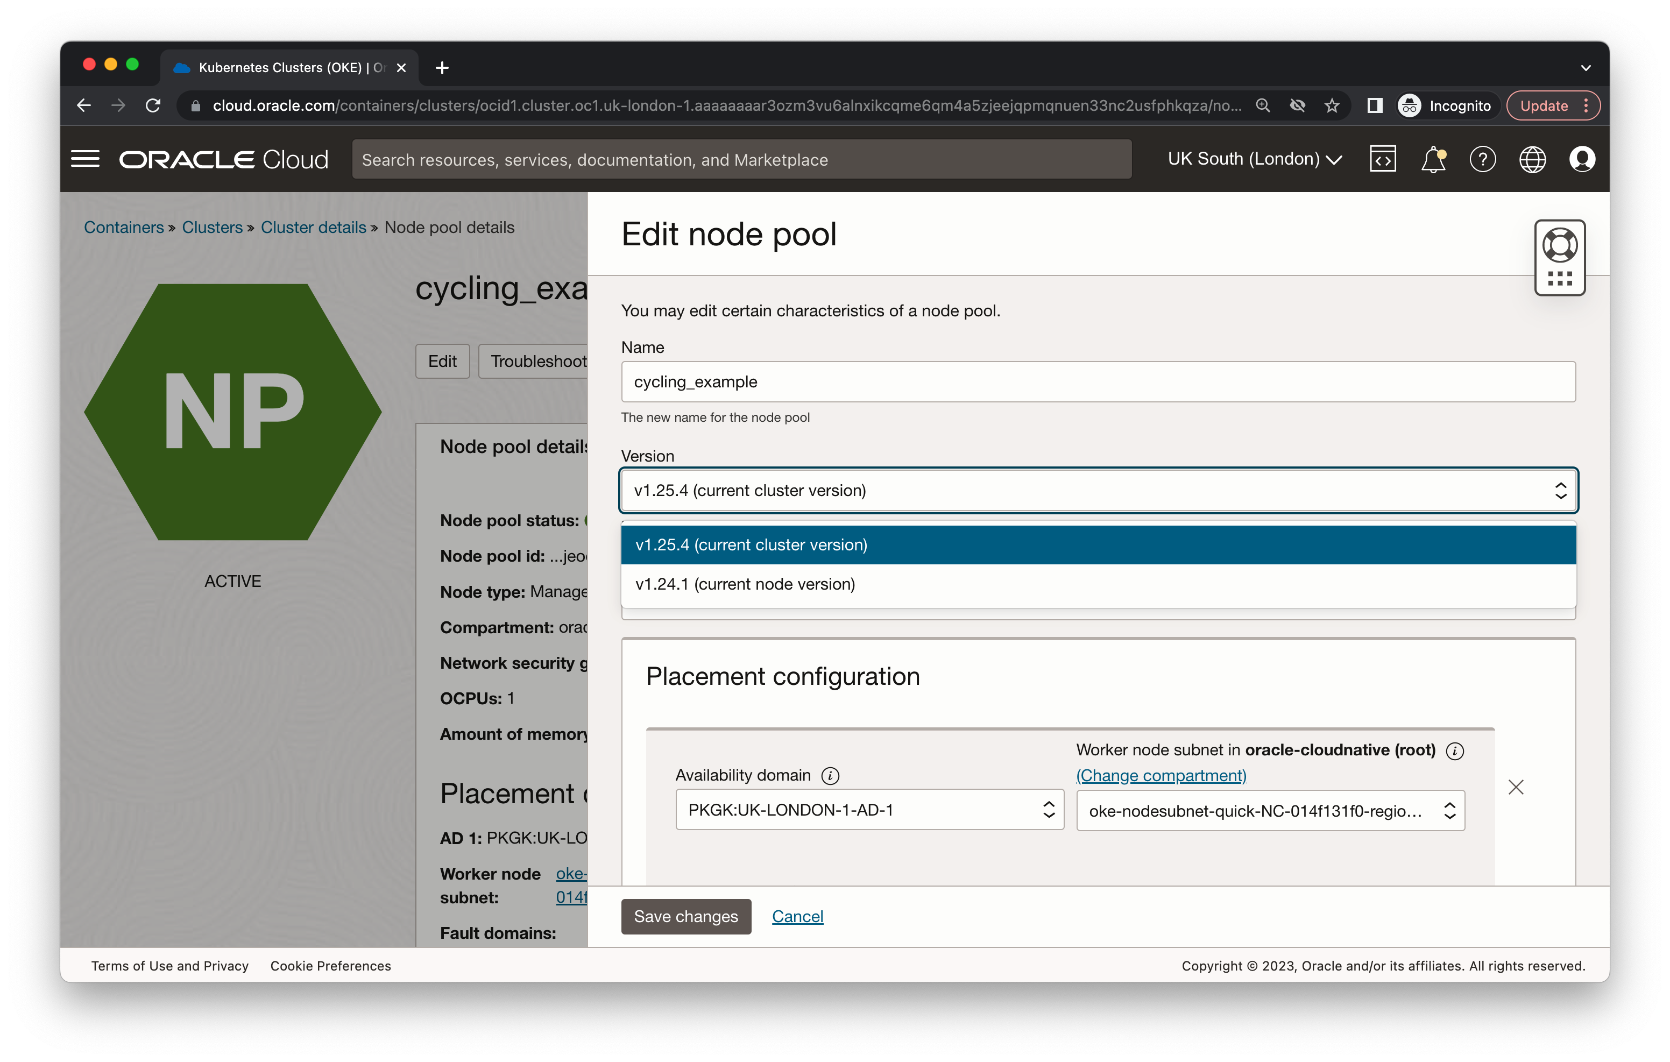Reload the page with the refresh icon

tap(153, 105)
